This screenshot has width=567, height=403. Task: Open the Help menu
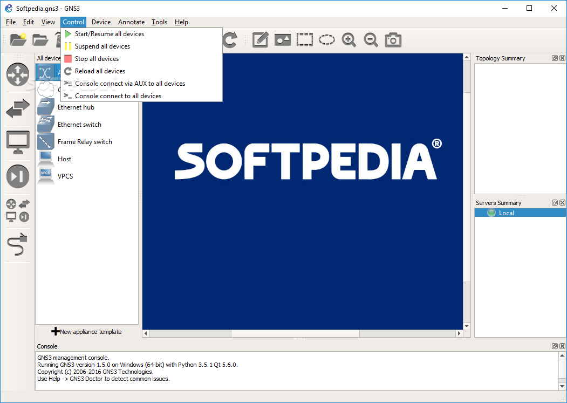[181, 22]
